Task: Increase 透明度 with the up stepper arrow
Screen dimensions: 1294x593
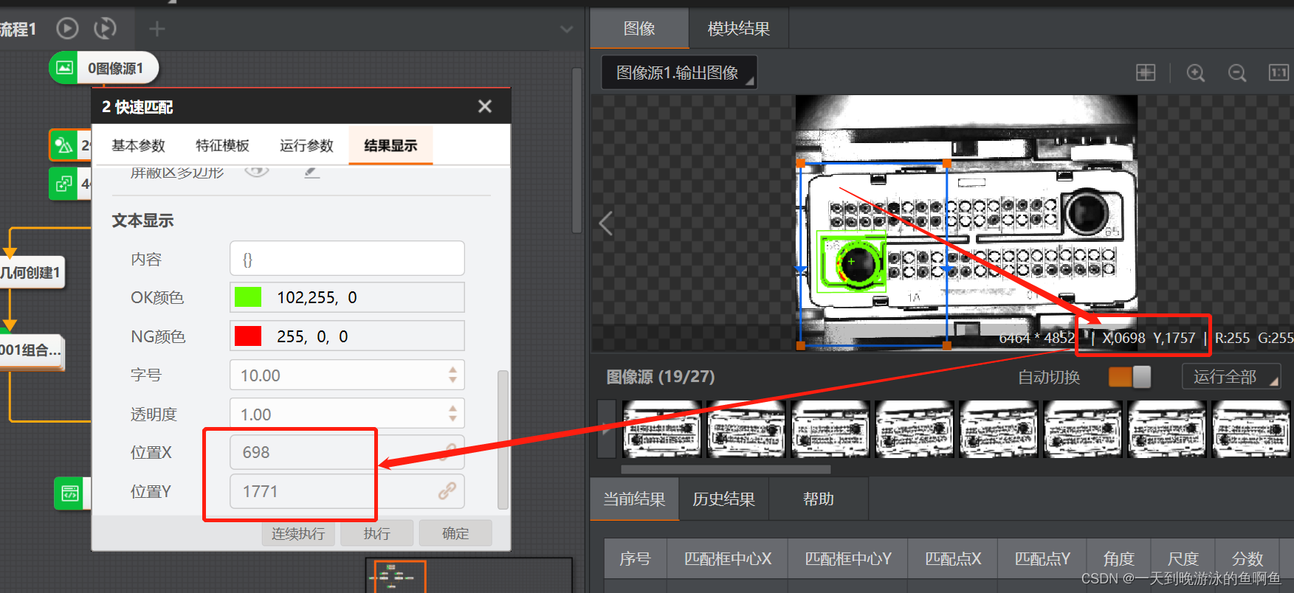Action: (x=452, y=408)
